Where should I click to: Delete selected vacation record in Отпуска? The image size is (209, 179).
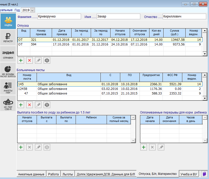pyautogui.click(x=29, y=60)
